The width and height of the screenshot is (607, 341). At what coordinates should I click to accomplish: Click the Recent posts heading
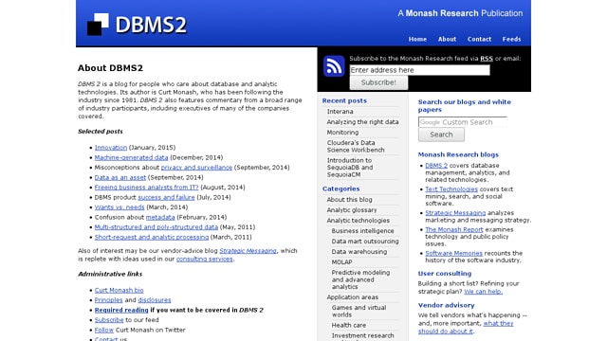coord(344,100)
